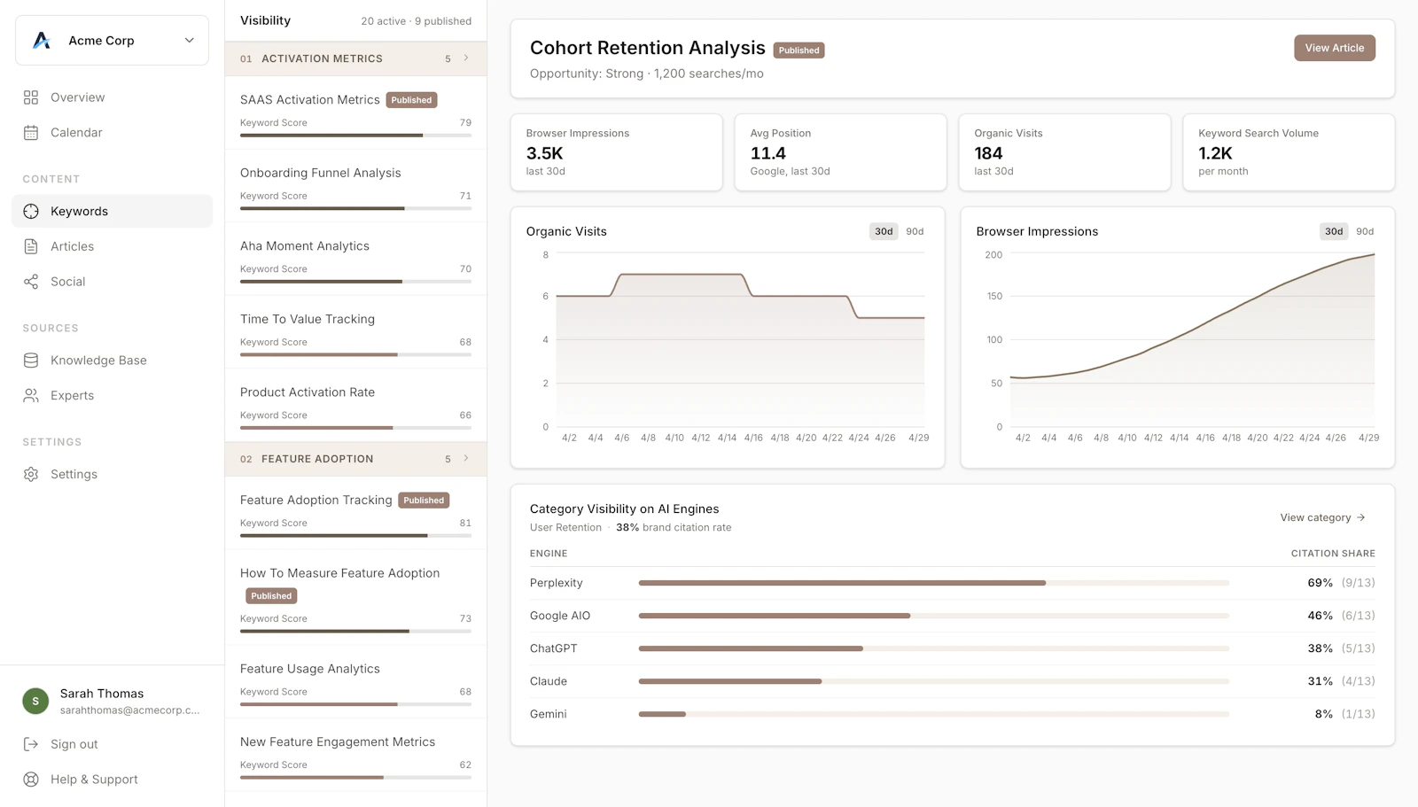Click the CITATION SHARE column header

[1333, 554]
